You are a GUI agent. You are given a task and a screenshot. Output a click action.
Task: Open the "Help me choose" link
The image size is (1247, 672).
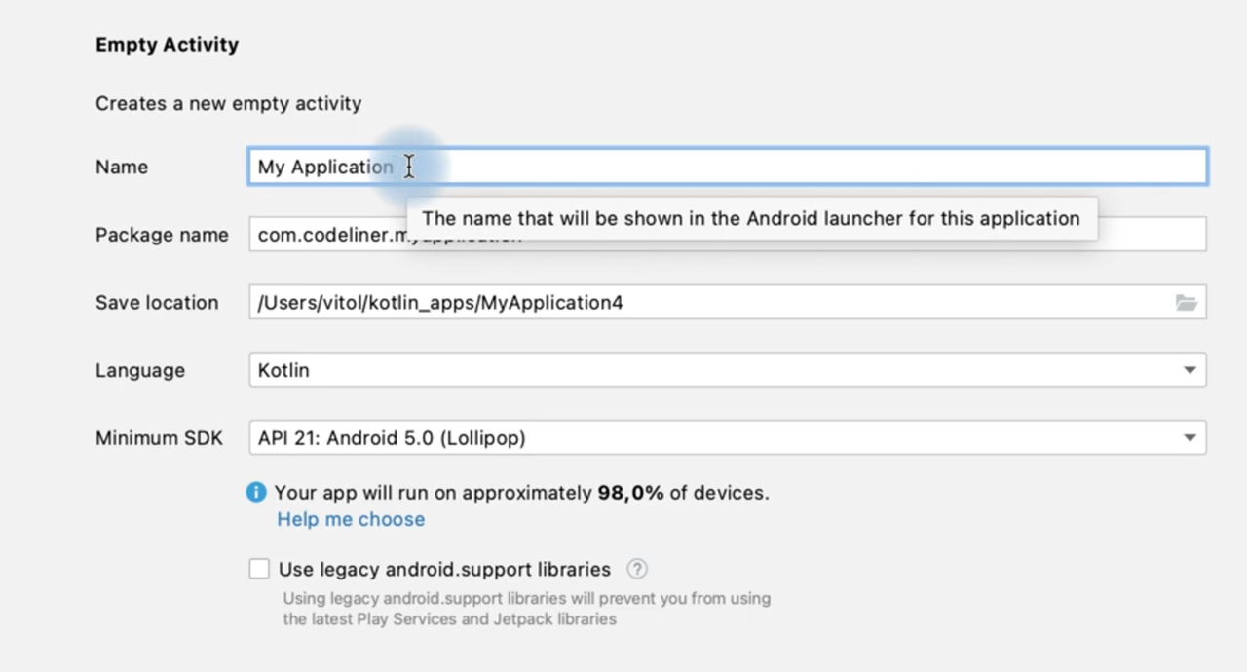[x=351, y=519]
